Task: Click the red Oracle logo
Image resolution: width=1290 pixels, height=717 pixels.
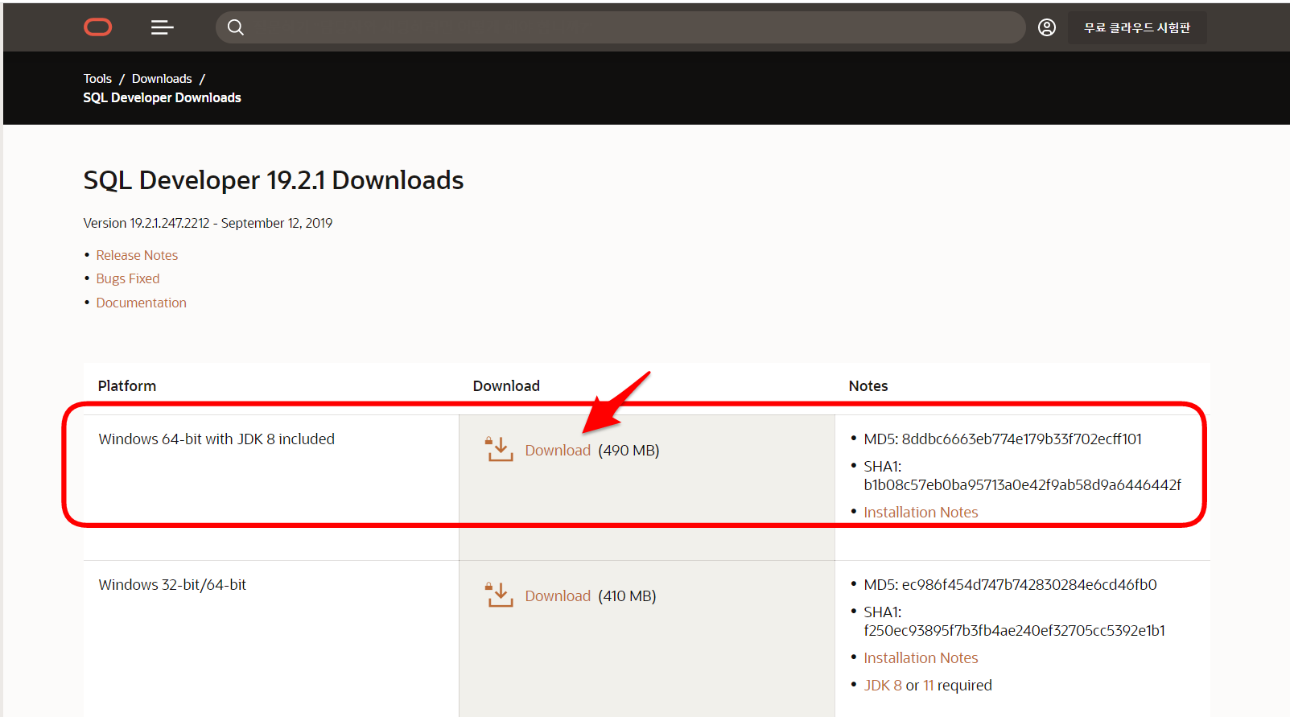Action: [98, 27]
